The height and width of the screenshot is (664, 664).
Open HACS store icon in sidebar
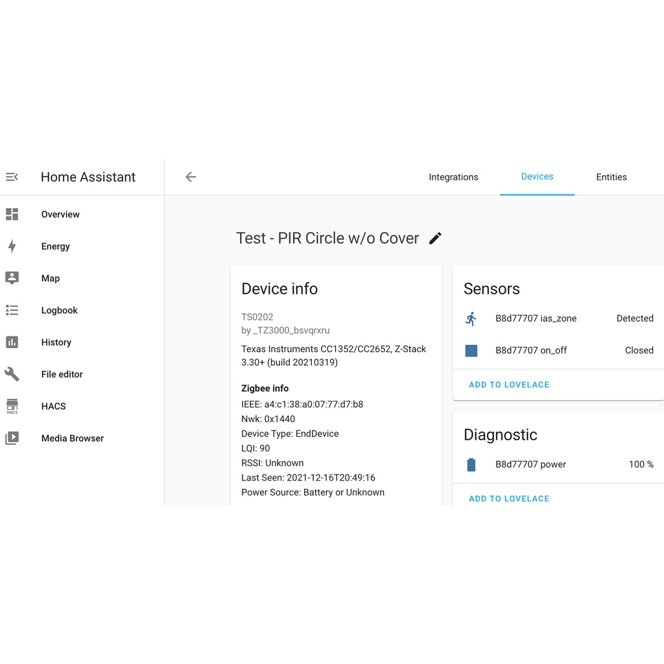(12, 407)
